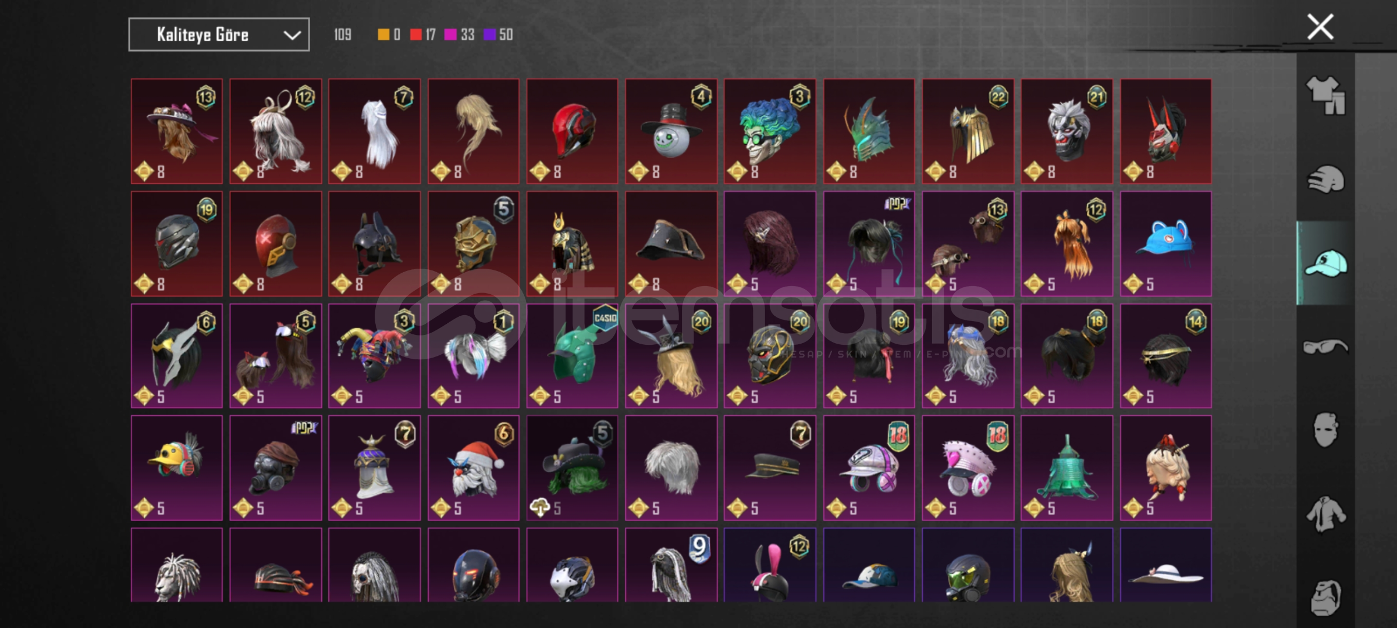Select the helmet category icon in sidebar
The height and width of the screenshot is (628, 1397).
click(1325, 179)
